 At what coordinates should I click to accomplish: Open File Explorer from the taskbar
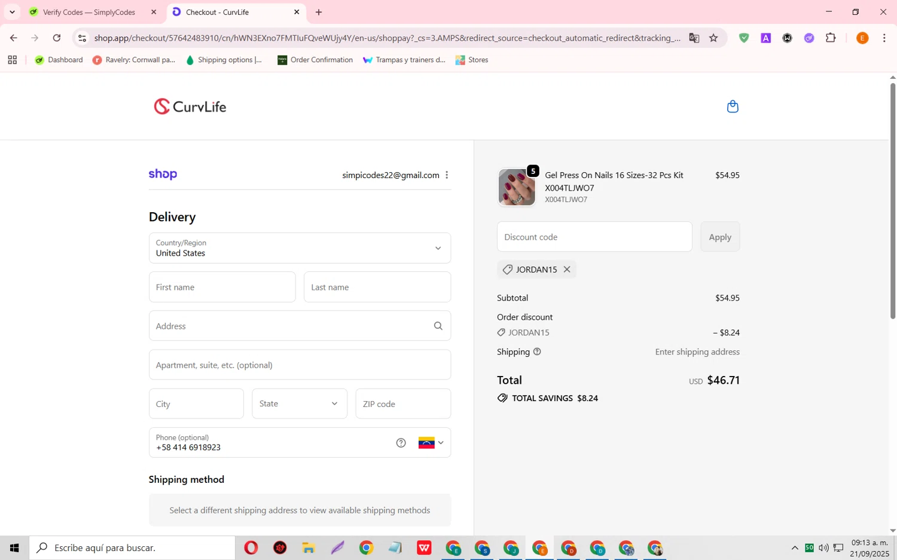(x=309, y=547)
